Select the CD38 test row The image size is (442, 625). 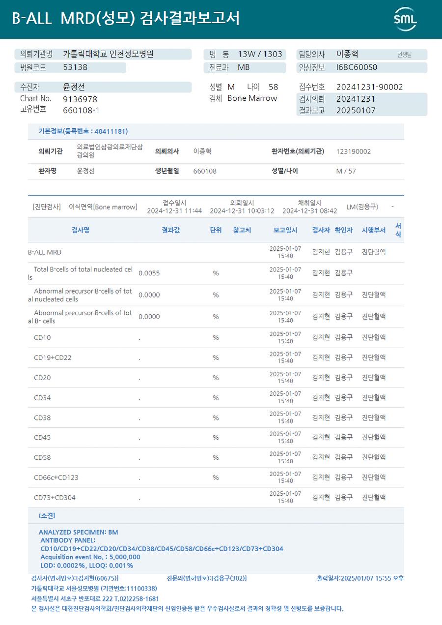coord(216,417)
